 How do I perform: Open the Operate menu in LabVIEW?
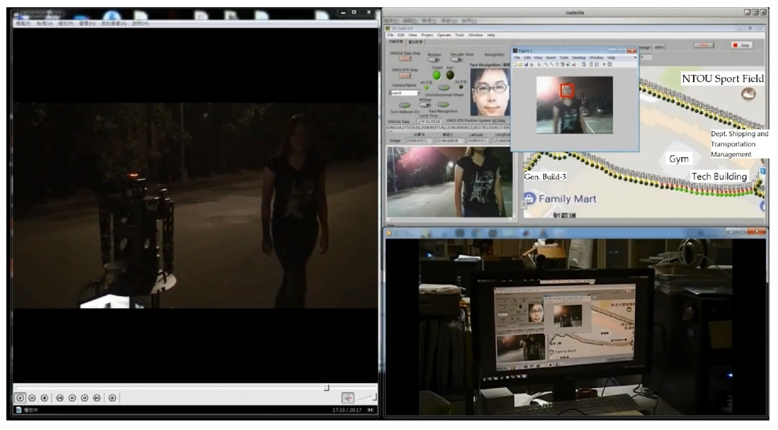[x=444, y=35]
